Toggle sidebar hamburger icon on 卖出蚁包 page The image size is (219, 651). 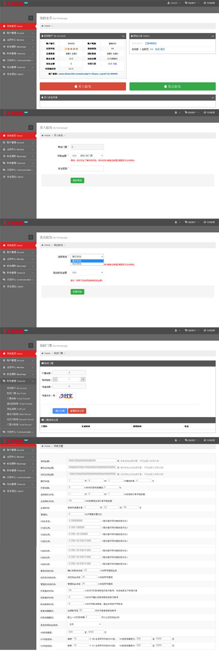point(31,237)
